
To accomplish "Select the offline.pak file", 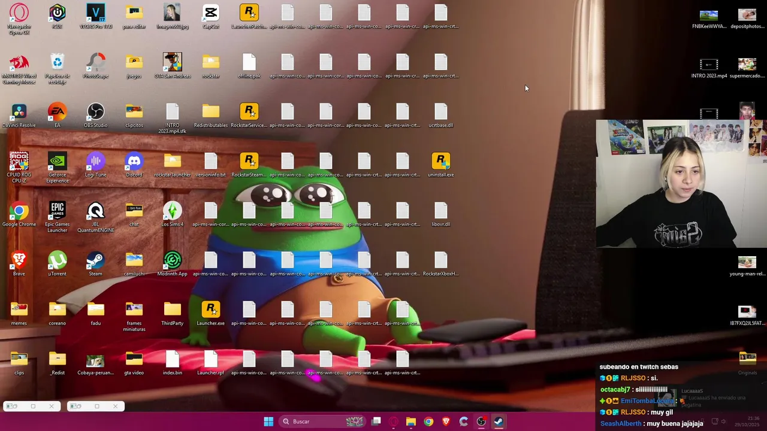I will click(249, 66).
